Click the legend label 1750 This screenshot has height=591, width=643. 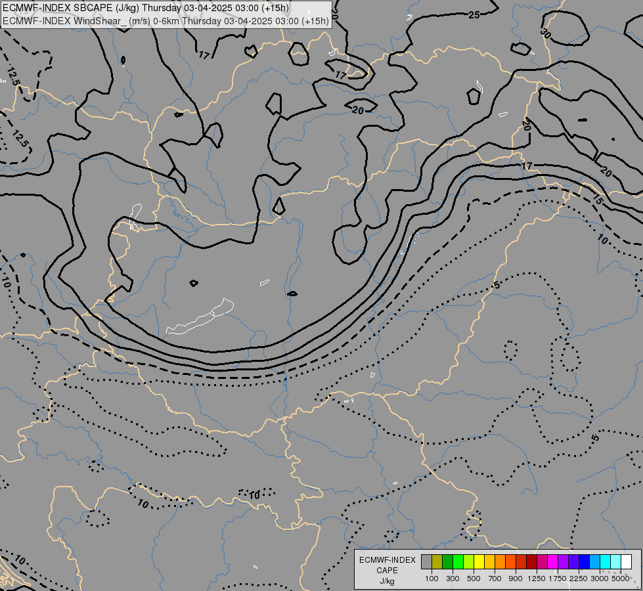coord(558,579)
